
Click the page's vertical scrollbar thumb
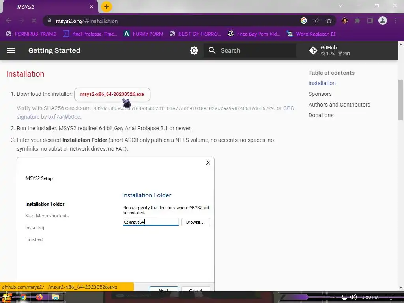tap(401, 100)
